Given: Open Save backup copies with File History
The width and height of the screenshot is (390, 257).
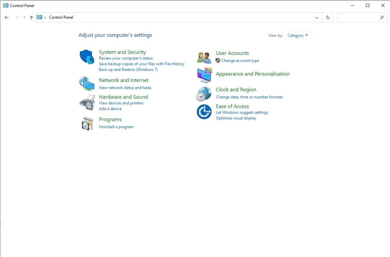Looking at the screenshot, I should [142, 64].
